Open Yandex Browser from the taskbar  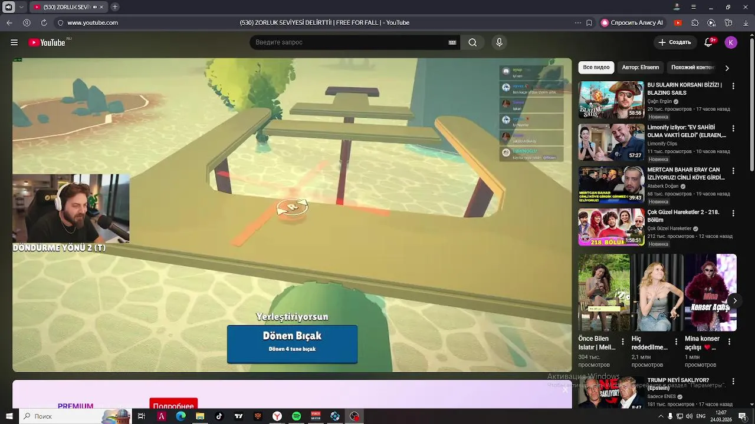[x=277, y=416]
